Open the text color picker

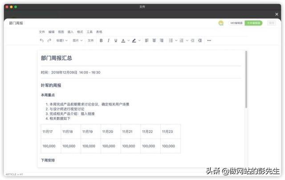(123, 40)
